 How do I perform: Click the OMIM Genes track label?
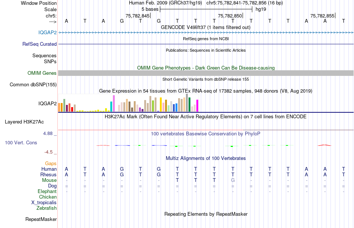(42, 73)
